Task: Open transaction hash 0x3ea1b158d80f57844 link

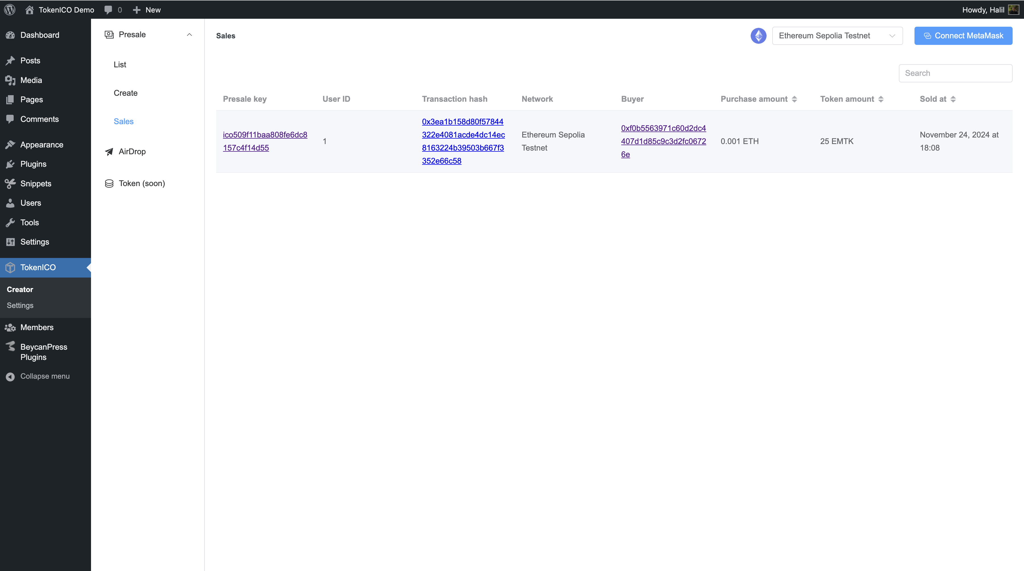Action: point(464,141)
